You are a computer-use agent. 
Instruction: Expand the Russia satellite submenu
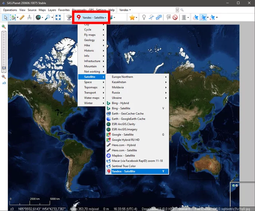[x=137, y=93]
